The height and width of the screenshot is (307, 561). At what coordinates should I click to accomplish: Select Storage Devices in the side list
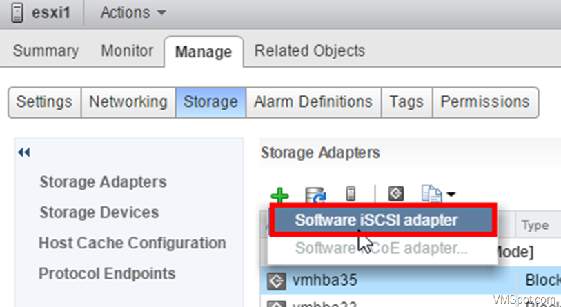[99, 212]
